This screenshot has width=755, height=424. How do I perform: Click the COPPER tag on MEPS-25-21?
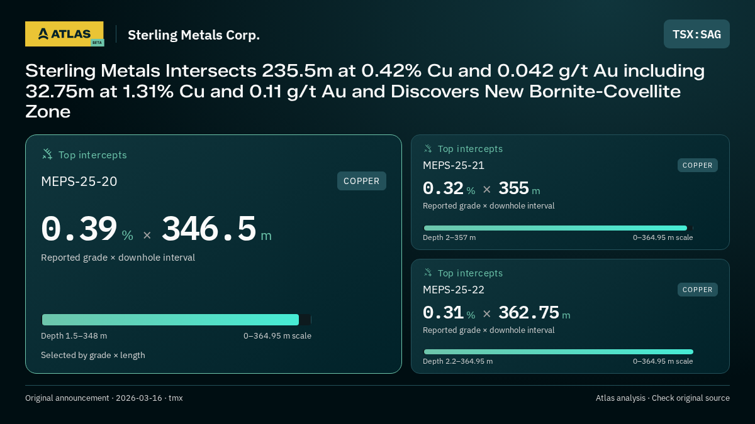coord(698,165)
